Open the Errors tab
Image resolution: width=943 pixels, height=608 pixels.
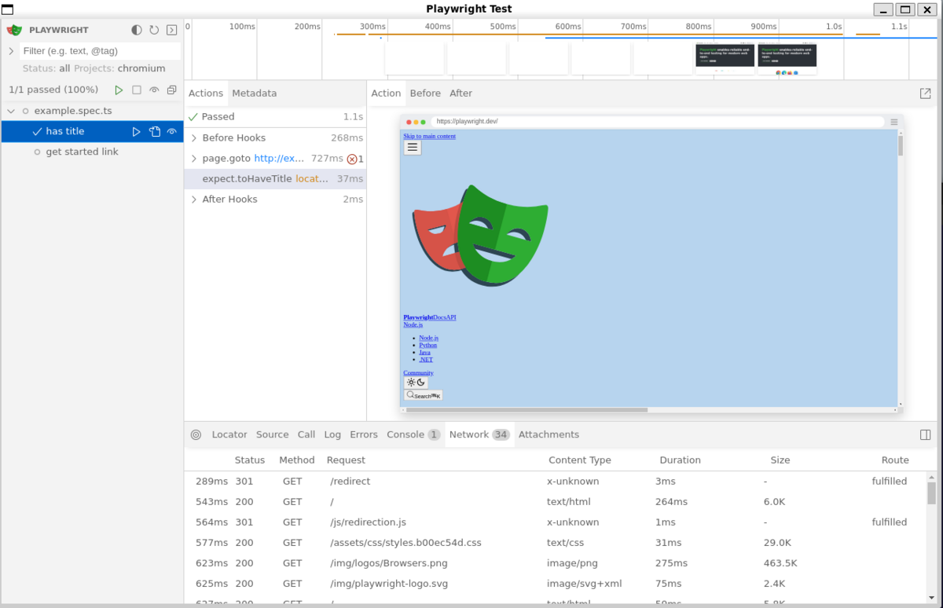click(x=364, y=434)
